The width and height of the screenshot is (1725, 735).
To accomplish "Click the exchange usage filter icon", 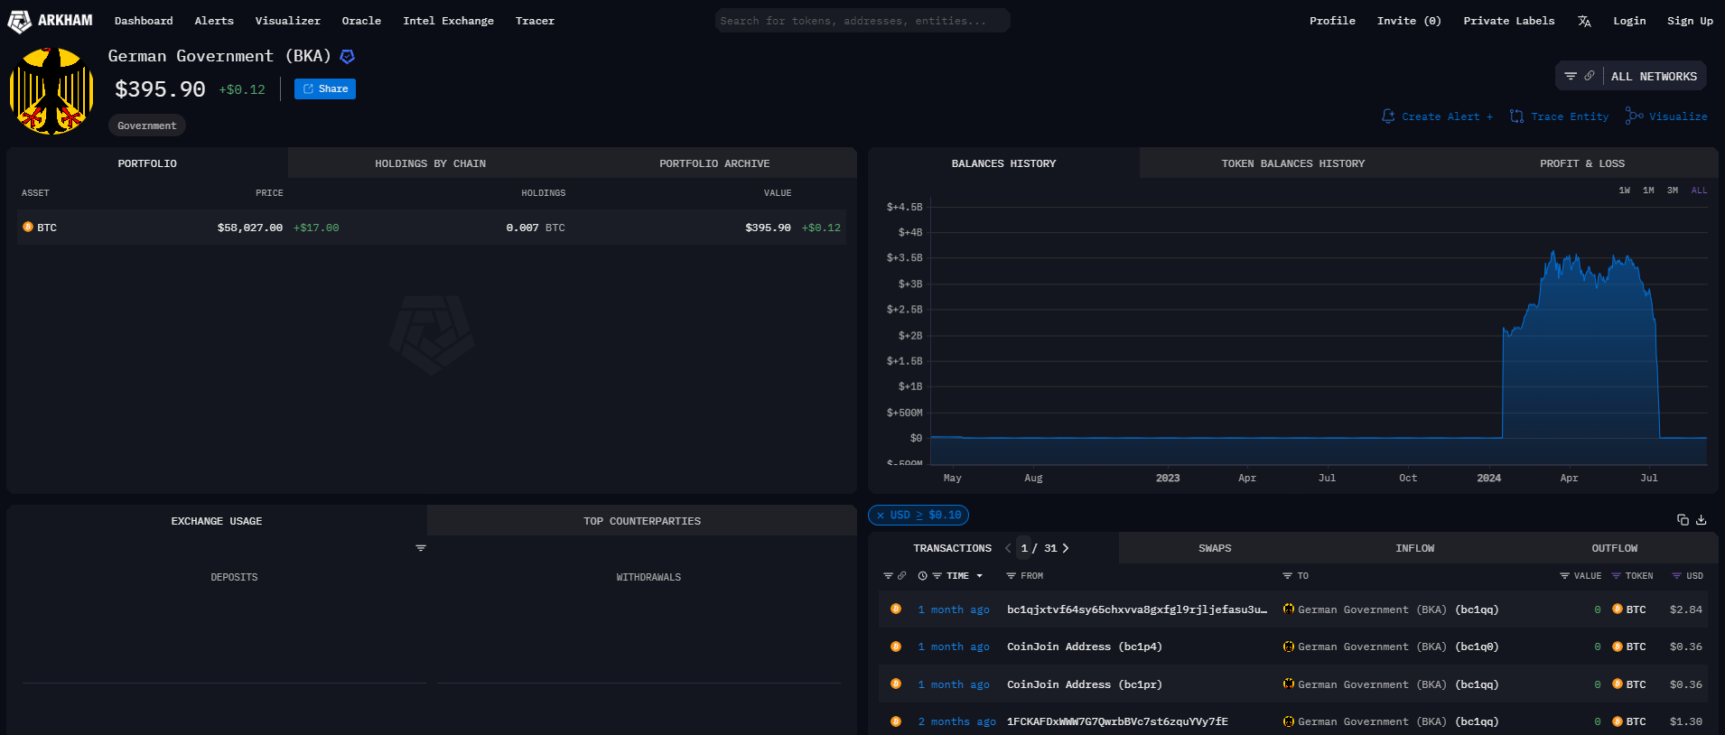I will 421,548.
